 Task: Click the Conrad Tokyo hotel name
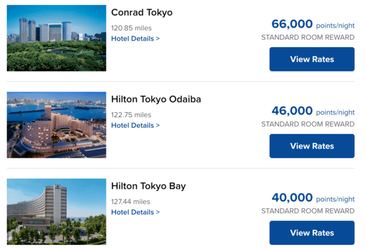(x=142, y=12)
